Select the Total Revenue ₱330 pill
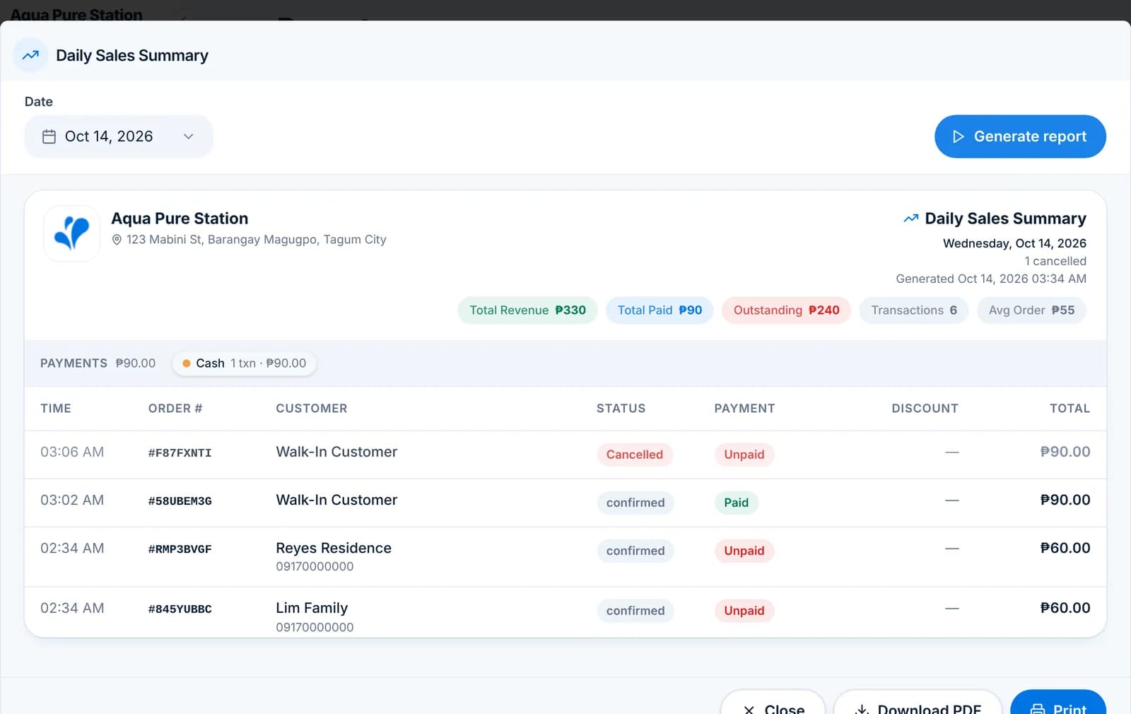1131x714 pixels. tap(527, 310)
